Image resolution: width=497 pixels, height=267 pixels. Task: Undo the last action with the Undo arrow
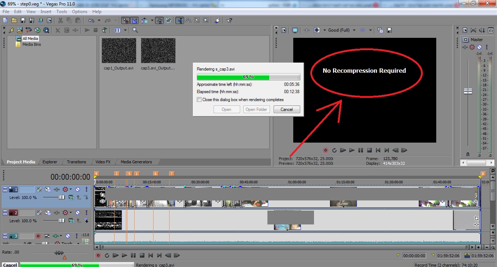[x=91, y=20]
